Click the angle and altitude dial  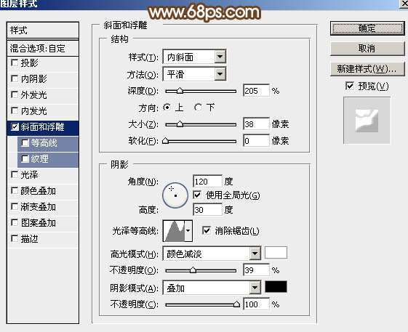tap(175, 195)
